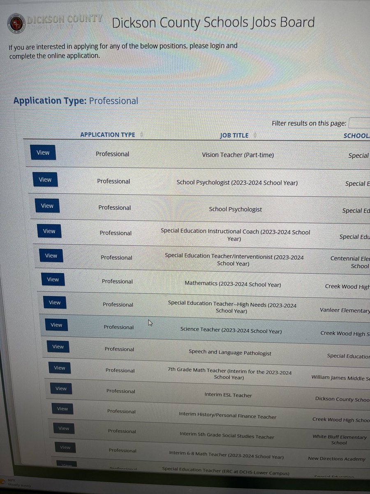Click the APPLICATION TYPE column header
370x494 pixels.
(x=108, y=135)
